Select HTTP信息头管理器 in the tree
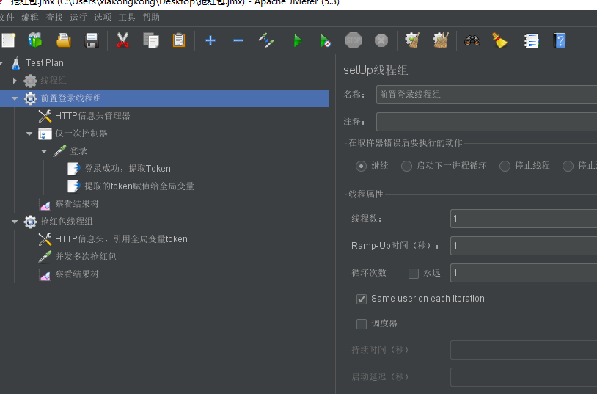 (x=92, y=115)
